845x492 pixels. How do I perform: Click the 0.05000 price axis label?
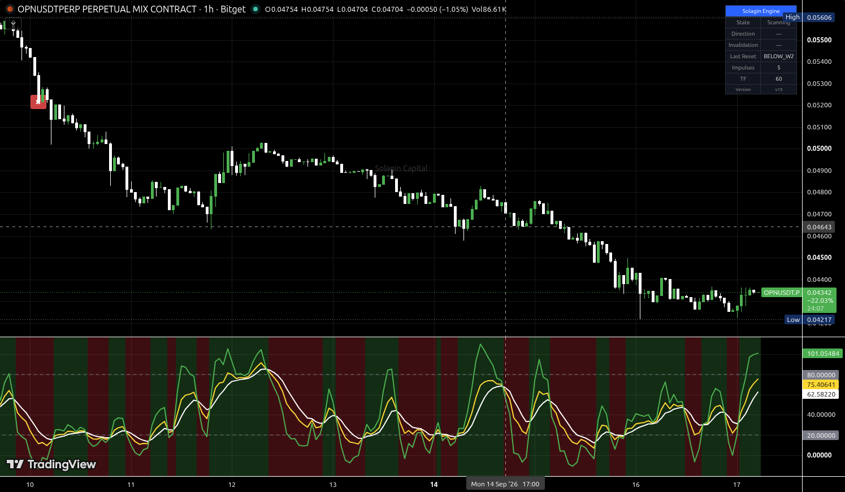click(x=819, y=149)
